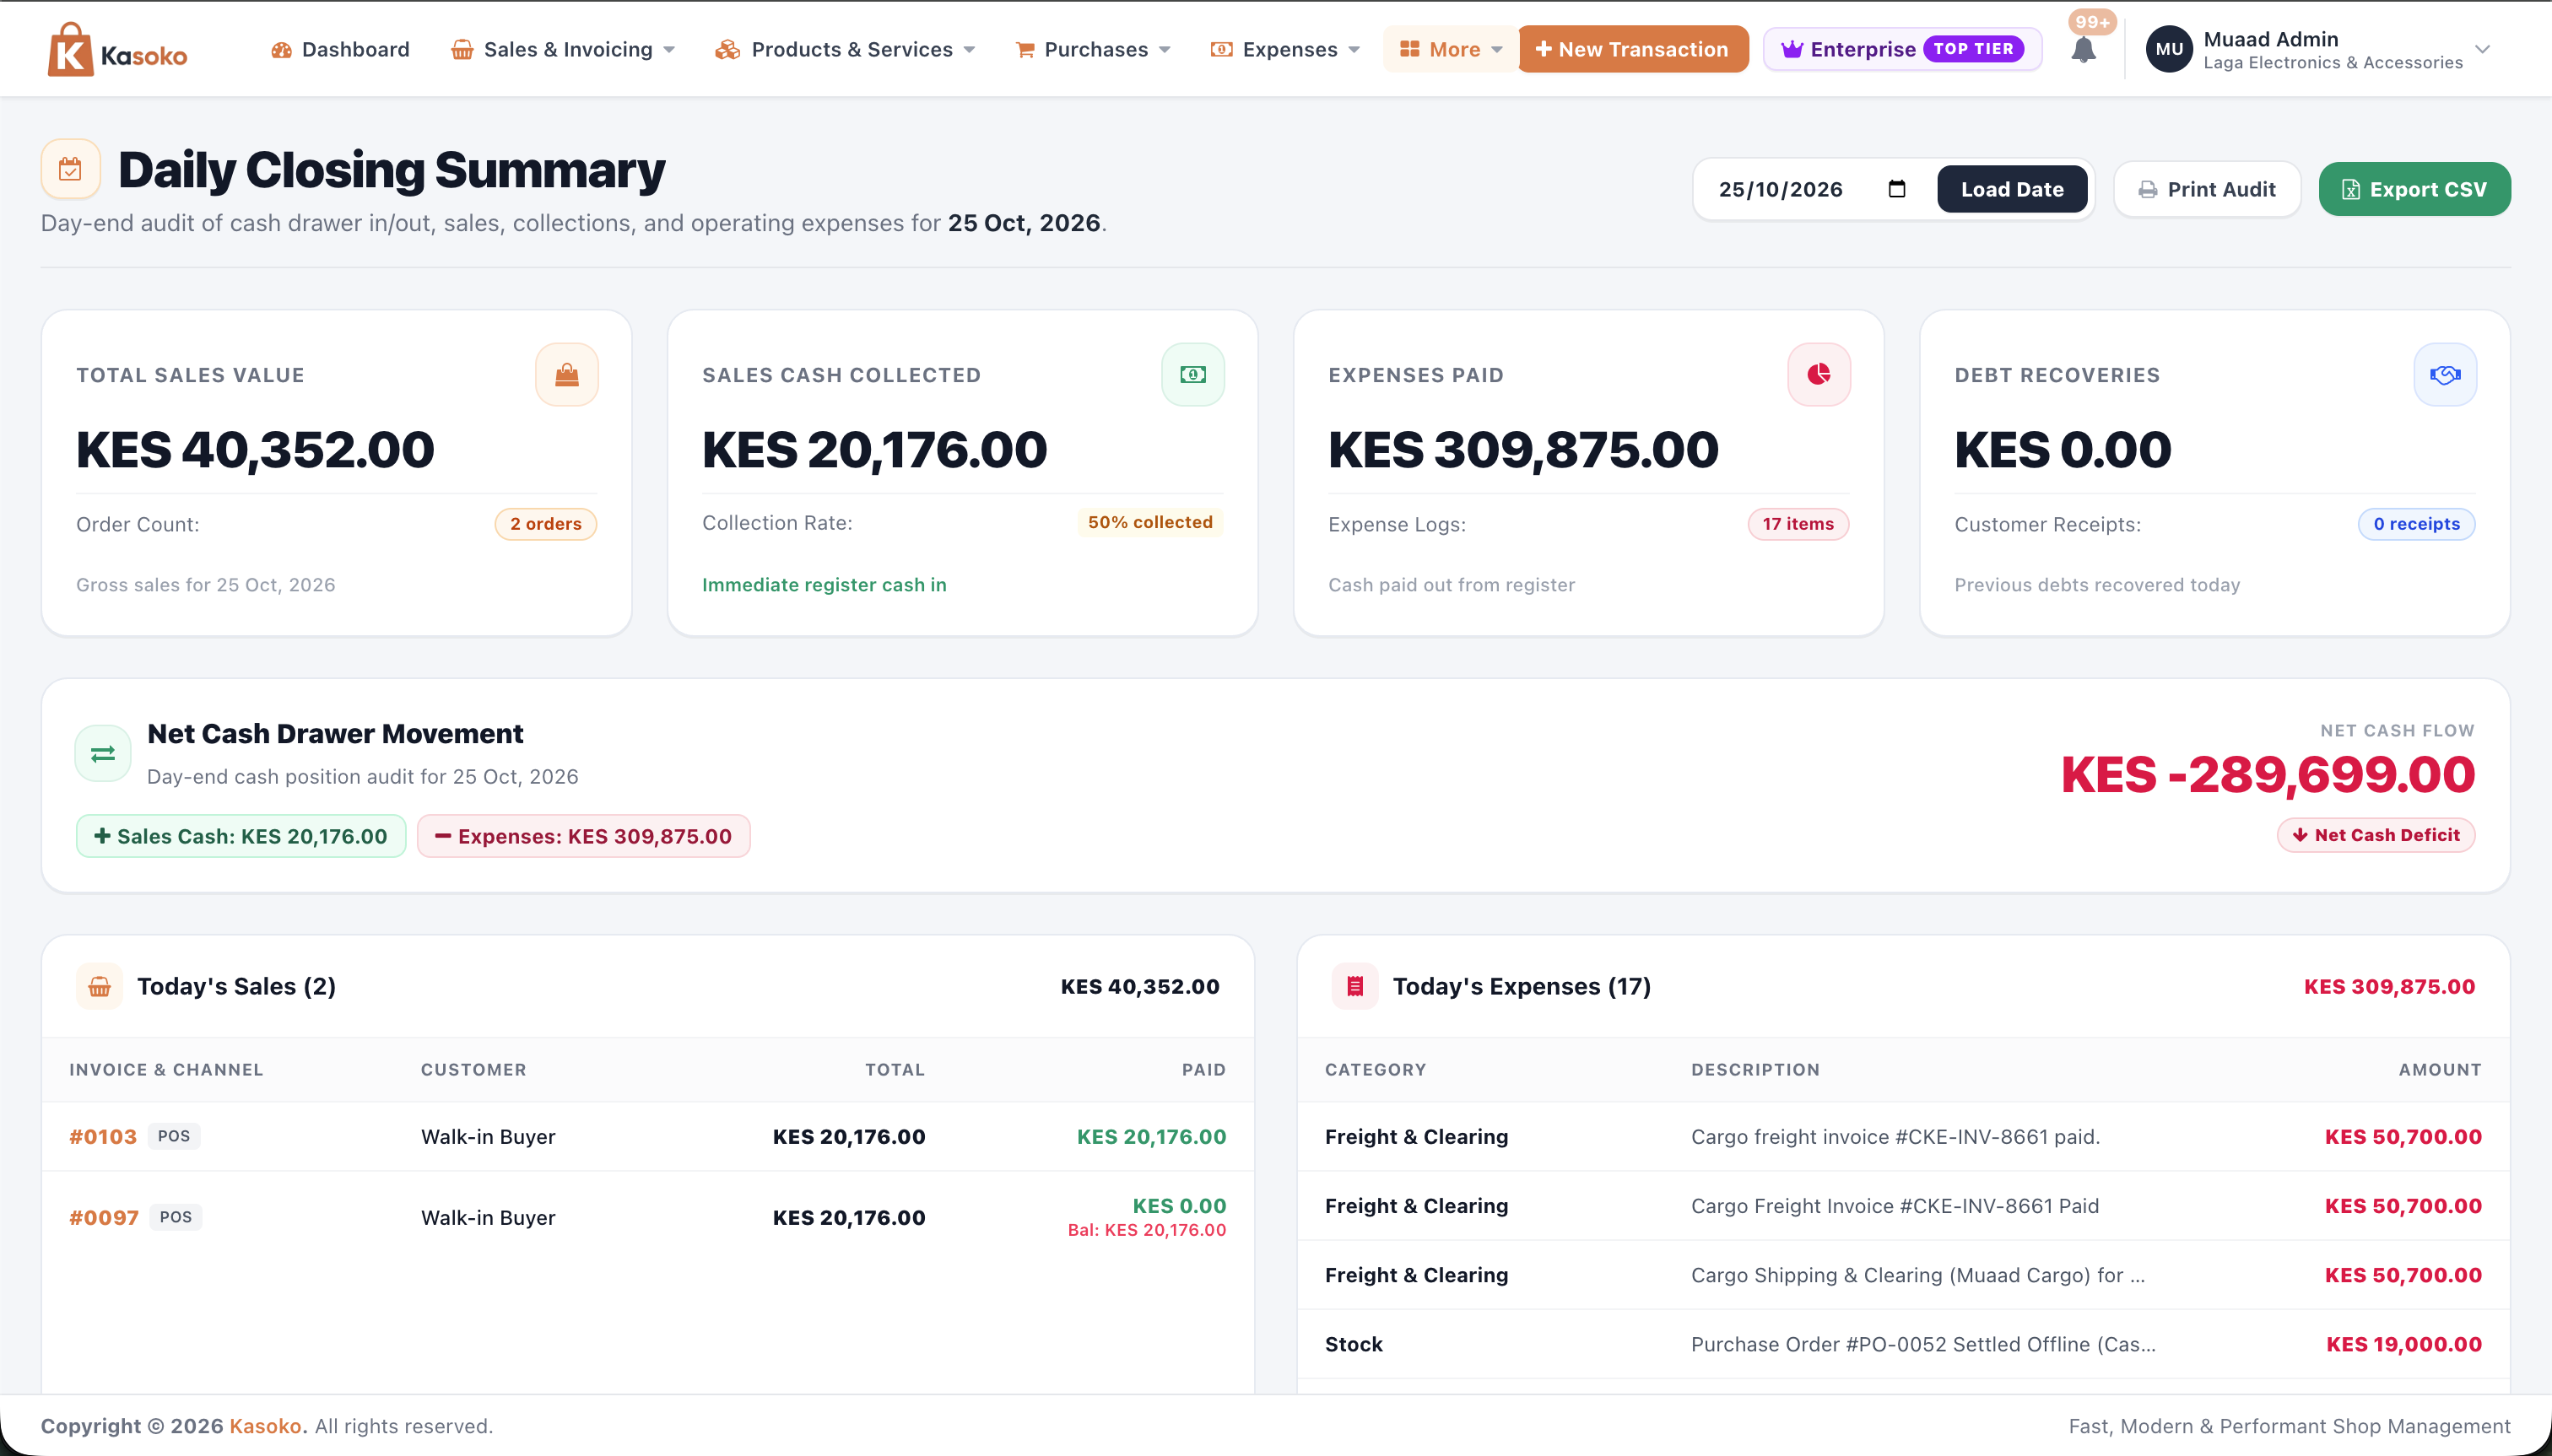This screenshot has width=2552, height=1456.
Task: Click the receipt icon next to Today's Expenses
Action: [x=1354, y=987]
